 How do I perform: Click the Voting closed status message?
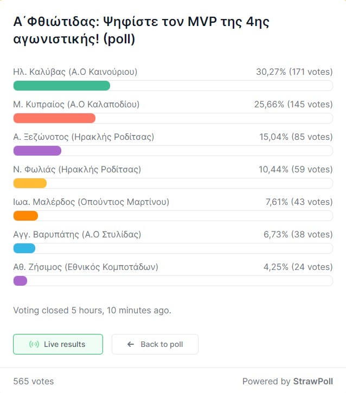pos(92,310)
